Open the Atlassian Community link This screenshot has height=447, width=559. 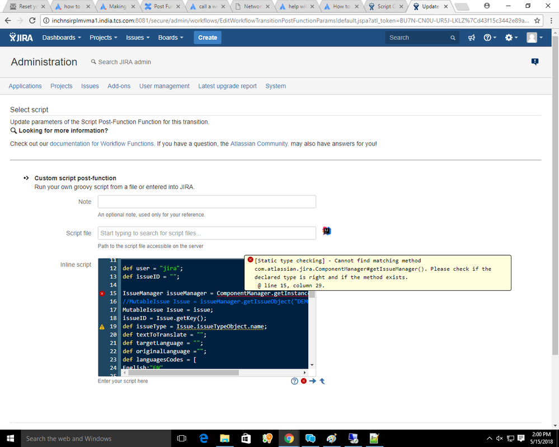[260, 144]
